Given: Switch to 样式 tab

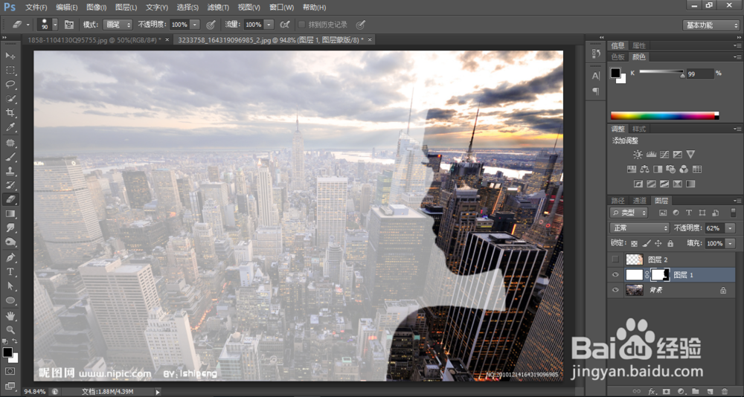Looking at the screenshot, I should pos(639,129).
